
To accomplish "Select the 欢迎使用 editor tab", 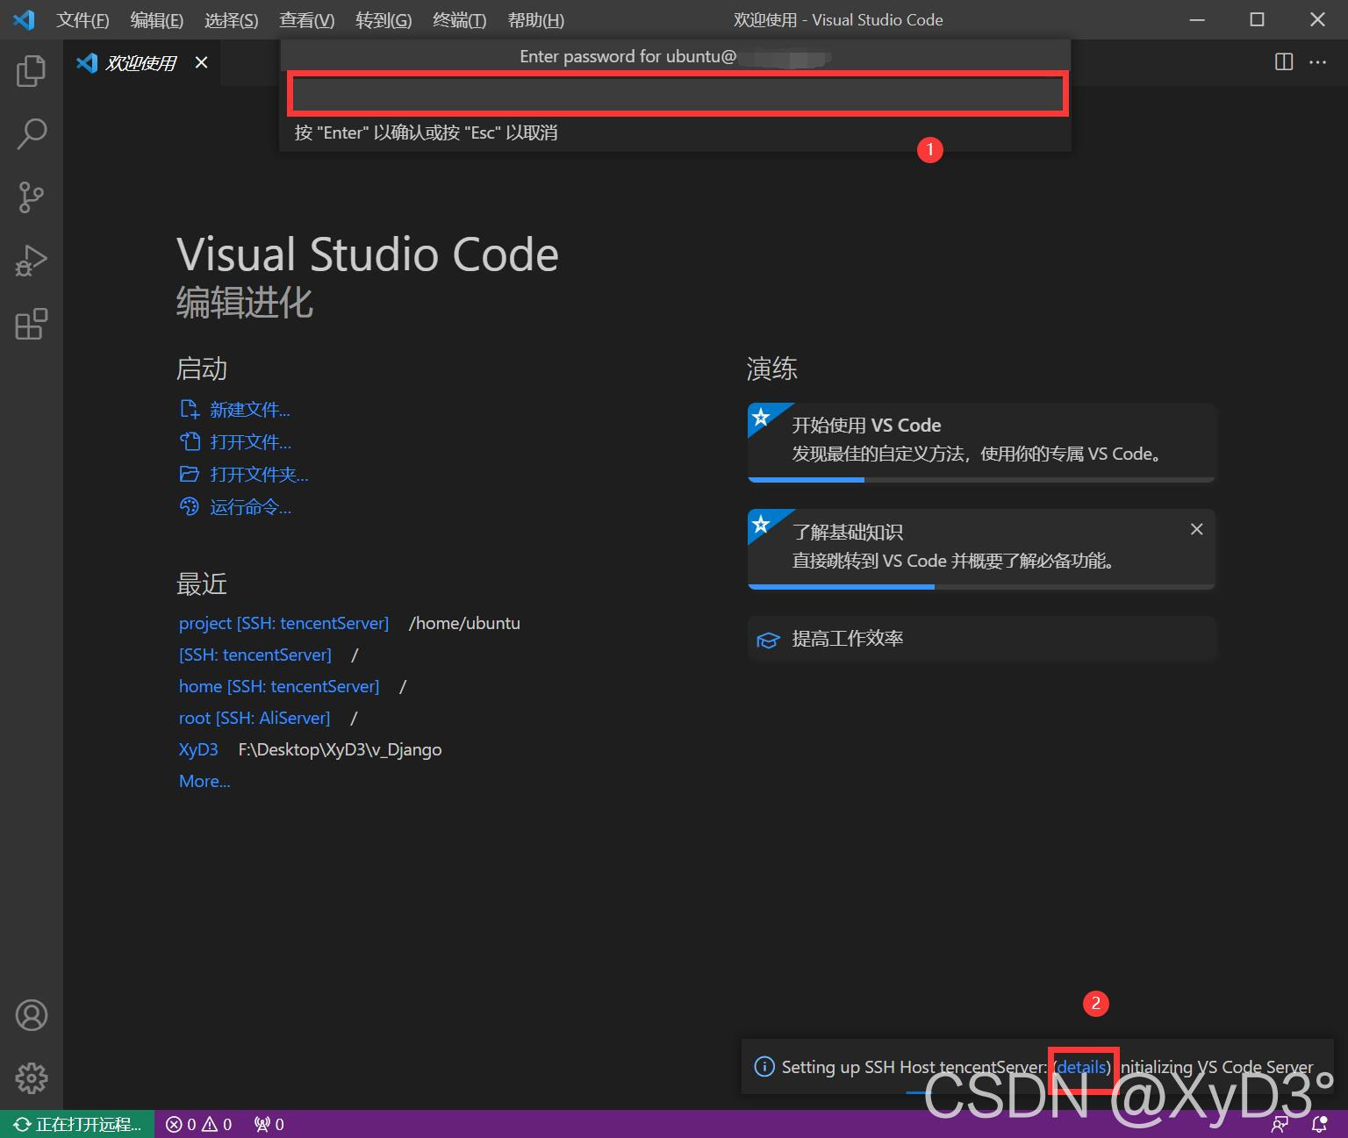I will 140,62.
